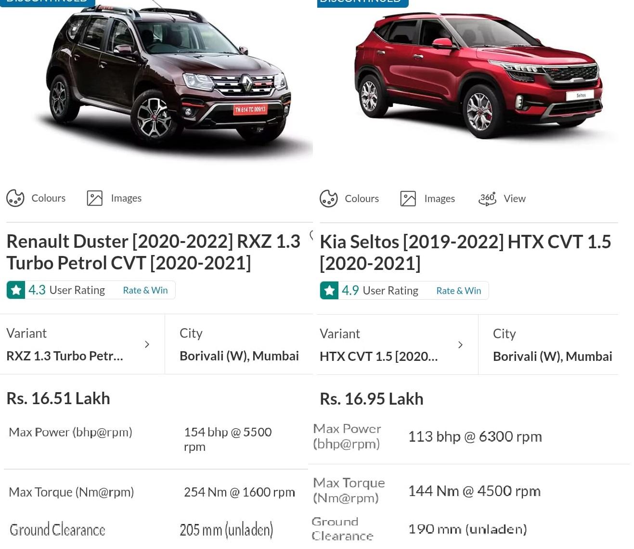The width and height of the screenshot is (634, 549).
Task: Open Images icon for Renault Duster
Action: [x=95, y=198]
